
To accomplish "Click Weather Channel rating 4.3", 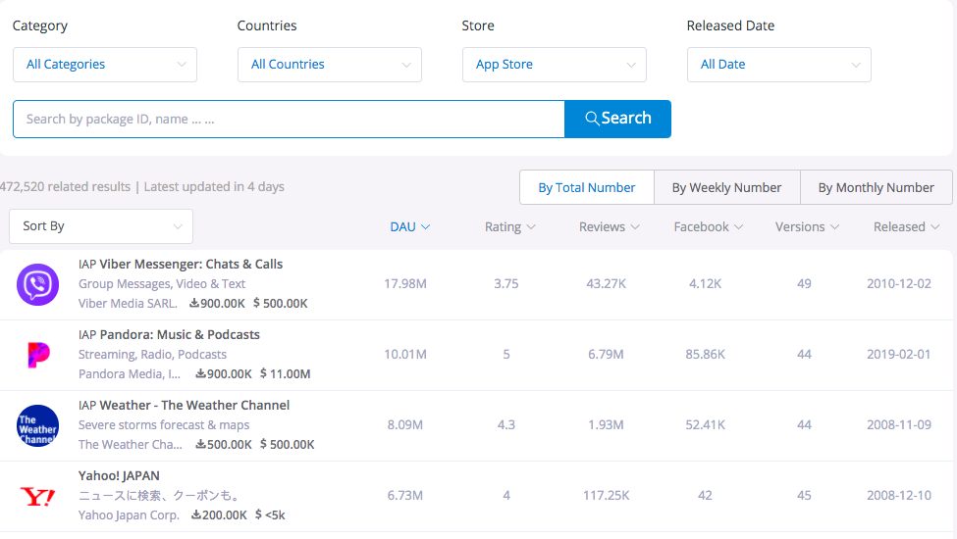I will tap(505, 424).
